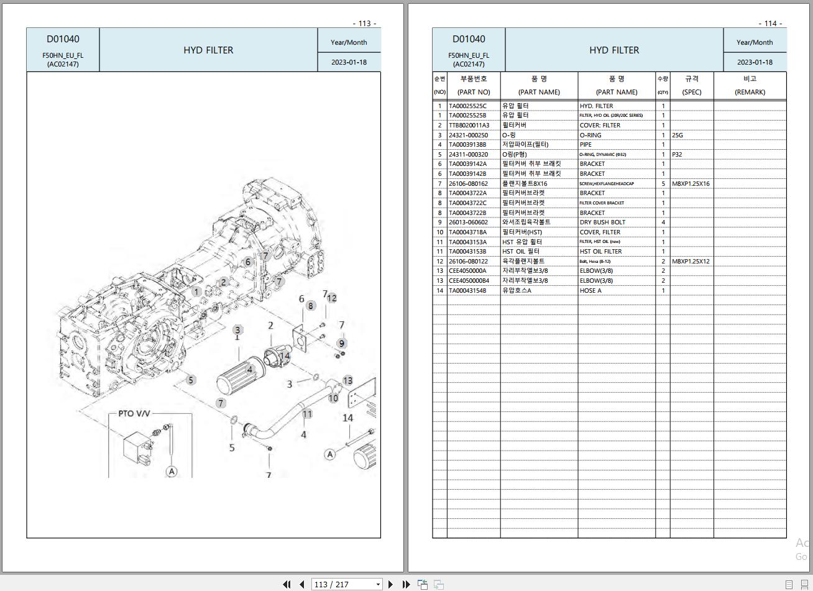Click part number TA00025525C in the table
Viewport: 813px width, 591px height.
474,106
